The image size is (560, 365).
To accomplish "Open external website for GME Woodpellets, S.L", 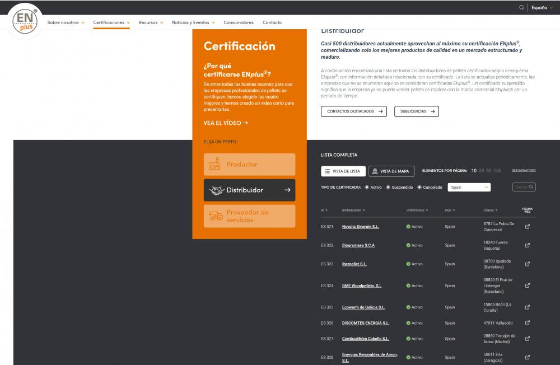I will coord(528,286).
